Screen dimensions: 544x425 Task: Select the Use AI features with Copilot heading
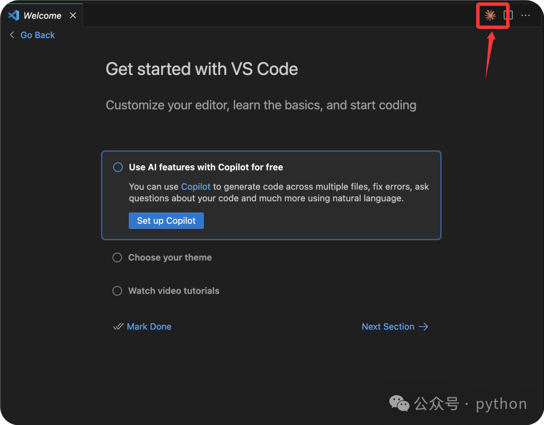tap(206, 167)
